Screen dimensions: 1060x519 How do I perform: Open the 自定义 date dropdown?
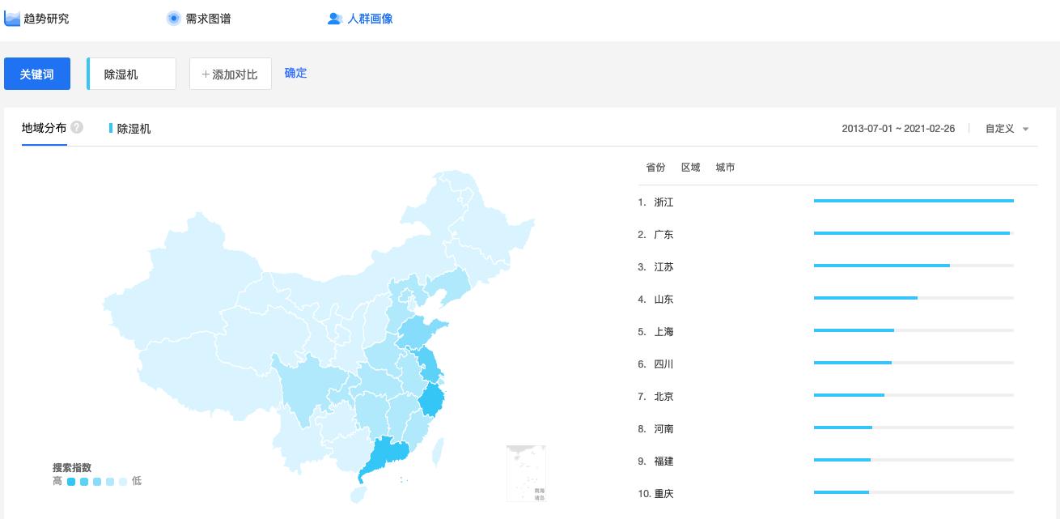point(1006,128)
